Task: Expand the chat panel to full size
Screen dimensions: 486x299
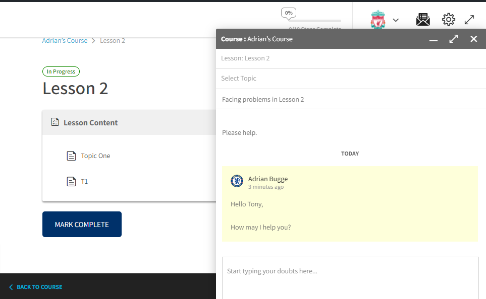Action: coord(454,39)
